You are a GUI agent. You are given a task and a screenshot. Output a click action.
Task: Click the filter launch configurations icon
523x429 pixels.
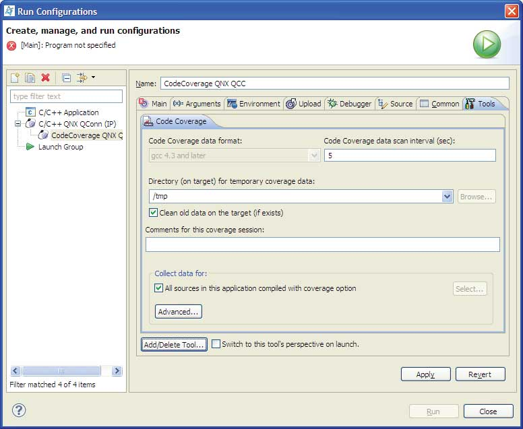(x=82, y=78)
